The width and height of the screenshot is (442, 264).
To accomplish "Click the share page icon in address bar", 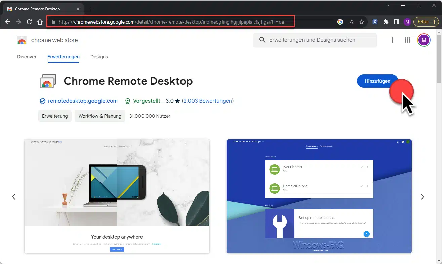I will pyautogui.click(x=351, y=22).
